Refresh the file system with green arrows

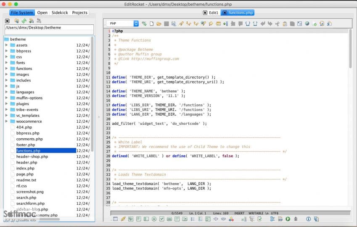coord(24,21)
